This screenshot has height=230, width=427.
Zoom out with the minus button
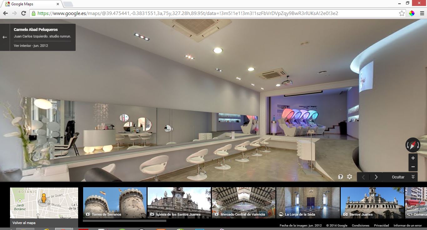[x=413, y=167]
